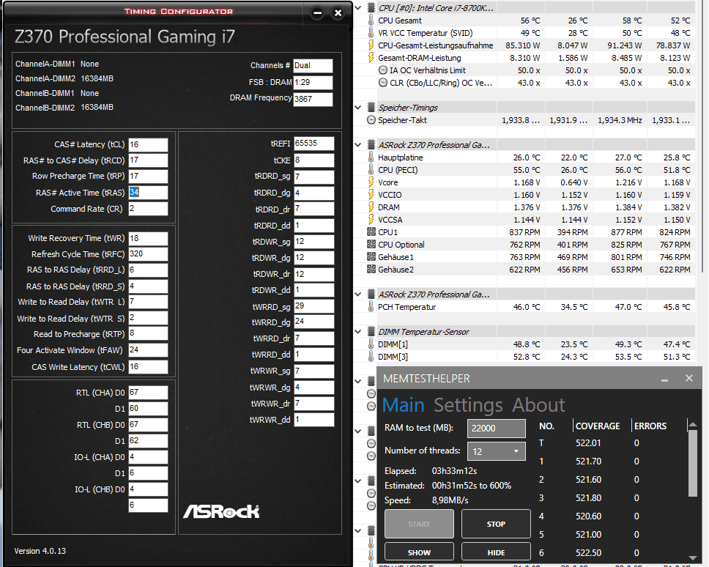Select the DIMM[1] thermometer icon
This screenshot has width=709, height=567.
[x=371, y=344]
